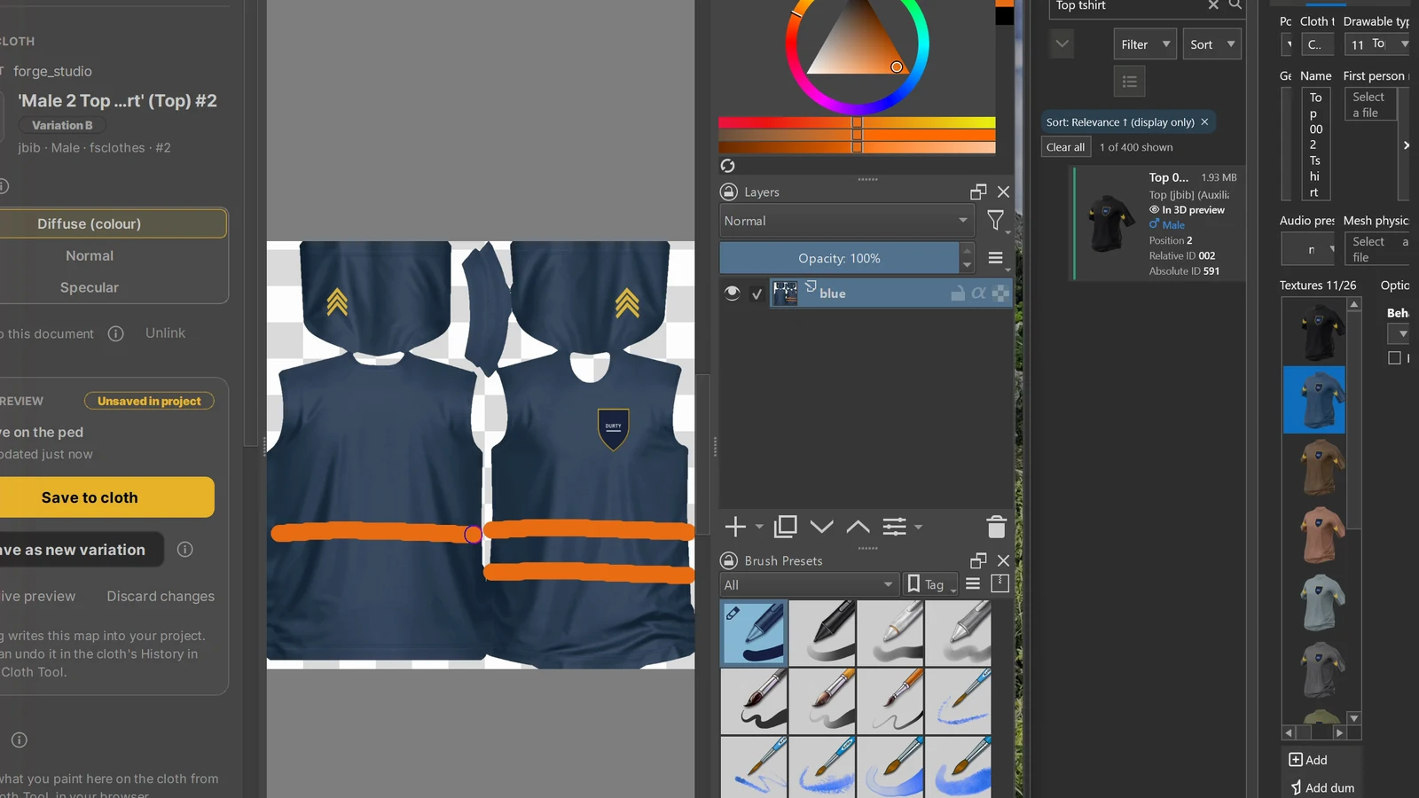Duplicate the layer using the duplicate icon
The image size is (1419, 798).
pyautogui.click(x=786, y=527)
